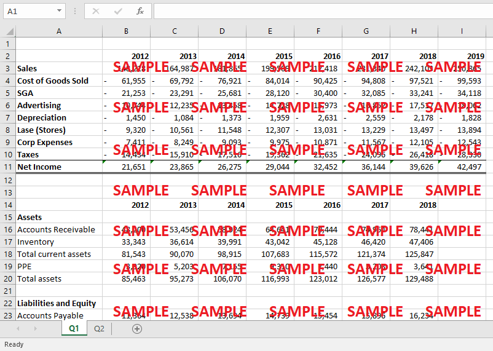Click the Liabilities and Equity heading cell
Image resolution: width=493 pixels, height=351 pixels.
tap(59, 304)
